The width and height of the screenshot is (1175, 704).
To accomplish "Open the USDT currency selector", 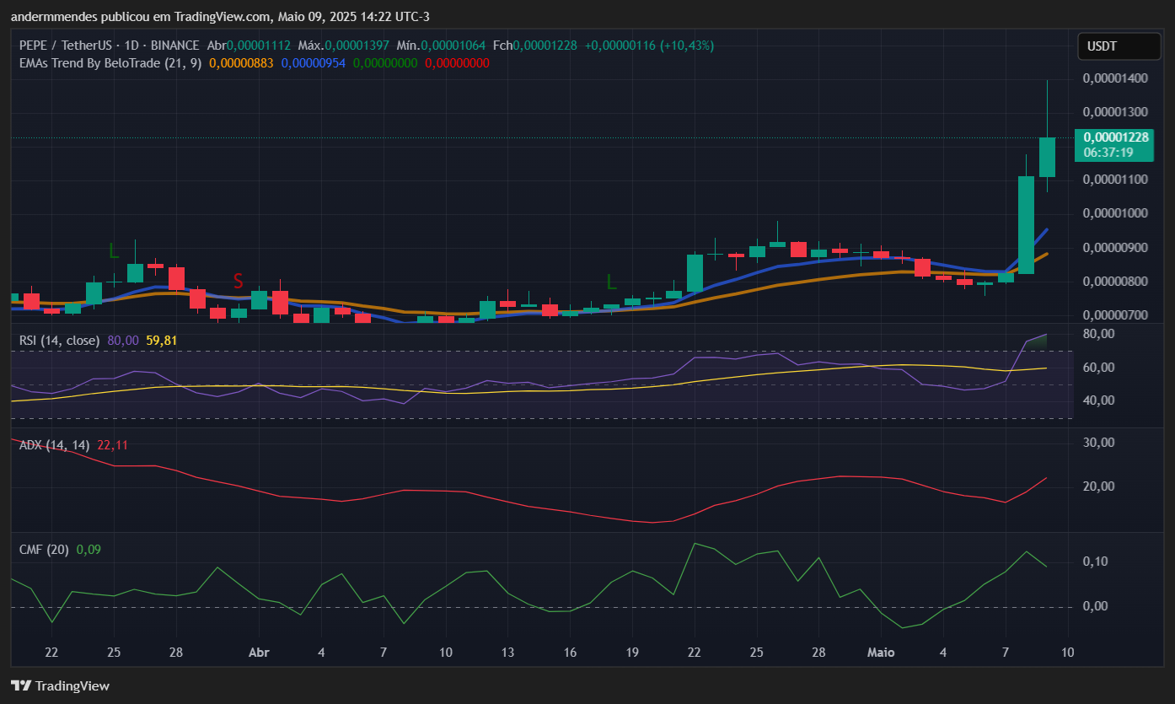I will (1118, 46).
